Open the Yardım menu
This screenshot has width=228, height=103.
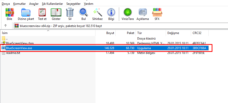click(88, 4)
